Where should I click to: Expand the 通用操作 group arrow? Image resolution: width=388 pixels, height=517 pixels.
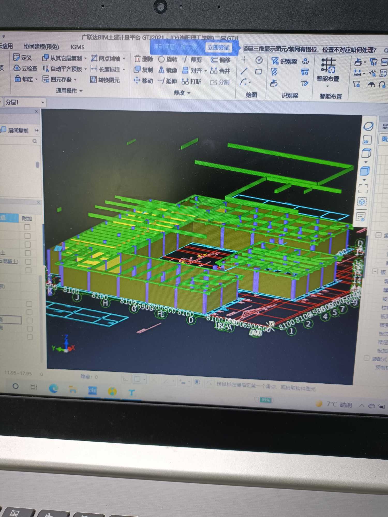click(81, 91)
